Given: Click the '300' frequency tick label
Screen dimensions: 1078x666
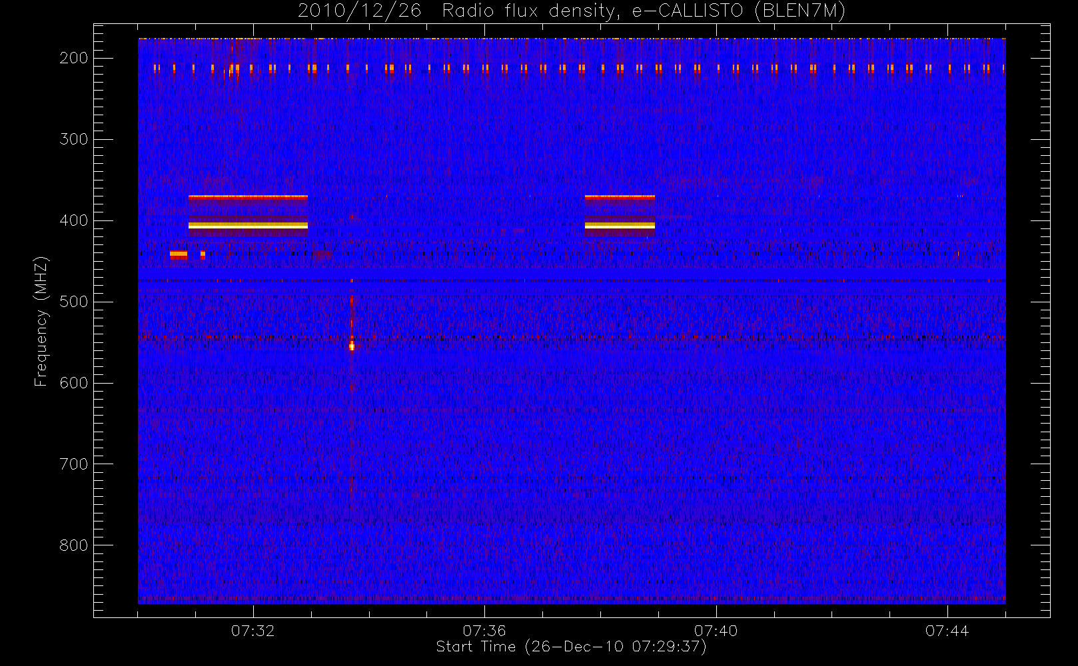Looking at the screenshot, I should coord(73,139).
